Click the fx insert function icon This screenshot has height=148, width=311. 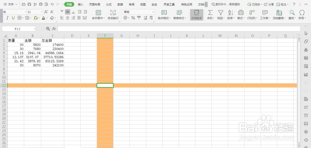coord(54,29)
